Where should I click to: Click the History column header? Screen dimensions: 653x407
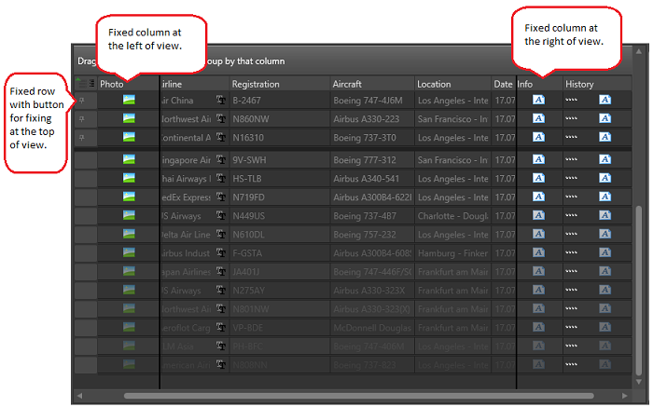(597, 84)
